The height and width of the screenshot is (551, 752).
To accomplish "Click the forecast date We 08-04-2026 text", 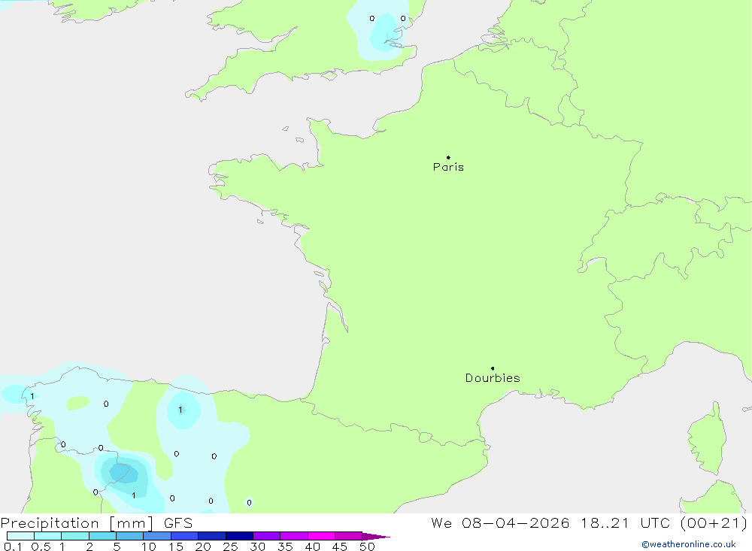I will coord(500,523).
